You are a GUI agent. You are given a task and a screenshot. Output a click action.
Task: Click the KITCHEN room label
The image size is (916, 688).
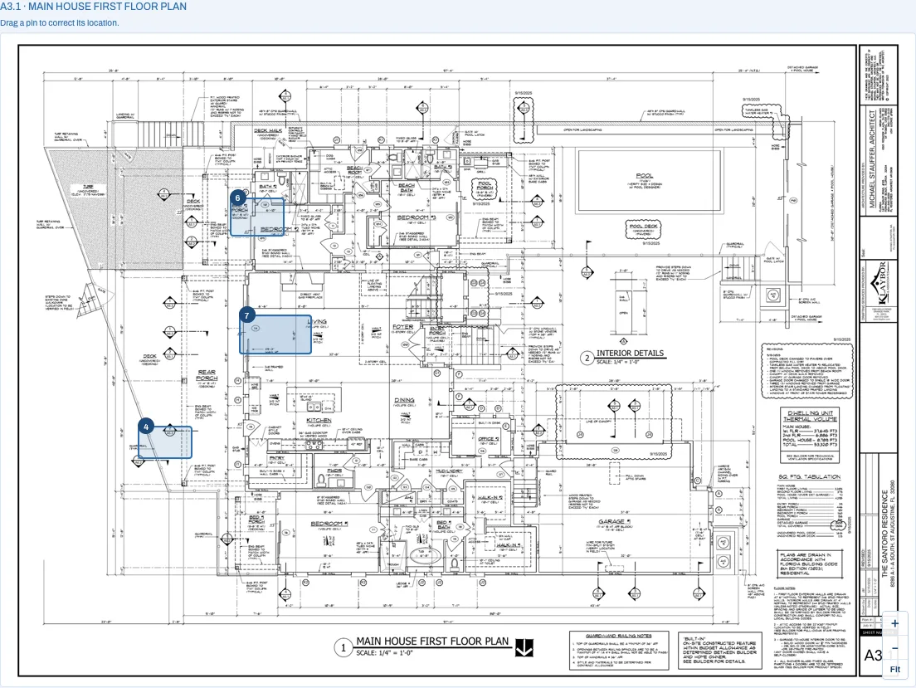pos(319,420)
